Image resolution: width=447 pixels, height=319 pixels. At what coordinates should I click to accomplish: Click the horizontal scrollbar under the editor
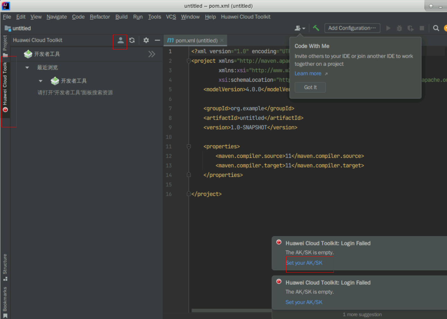pos(231,310)
